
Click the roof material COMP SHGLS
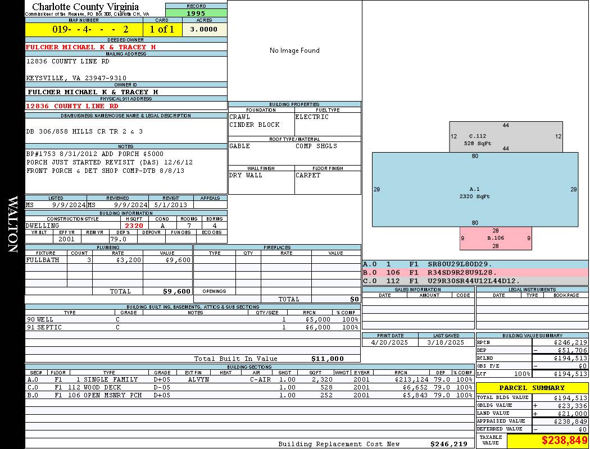tap(316, 146)
